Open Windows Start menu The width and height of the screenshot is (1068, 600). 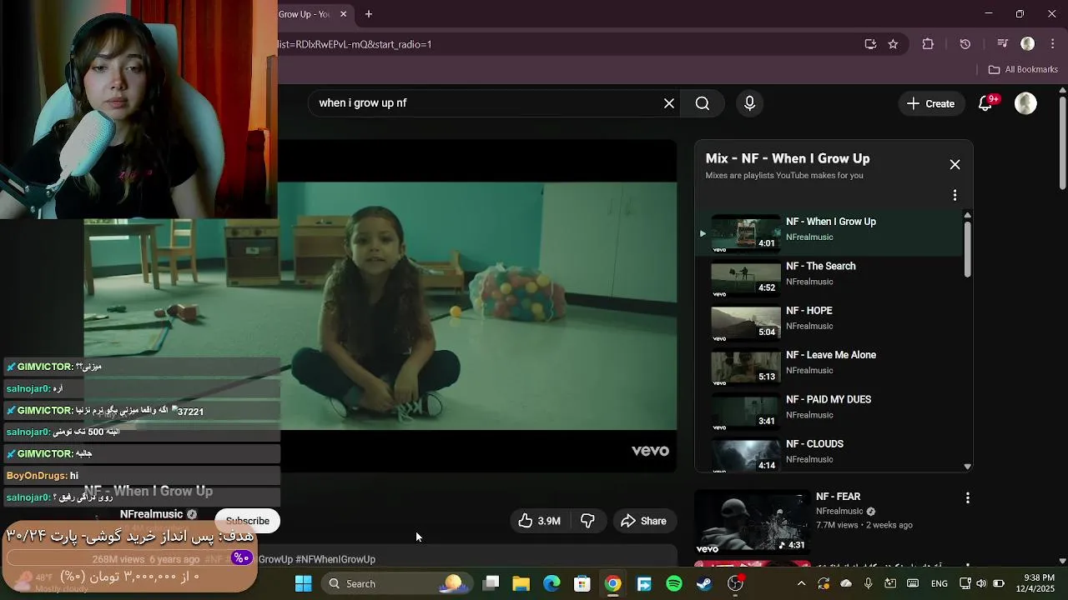click(303, 583)
